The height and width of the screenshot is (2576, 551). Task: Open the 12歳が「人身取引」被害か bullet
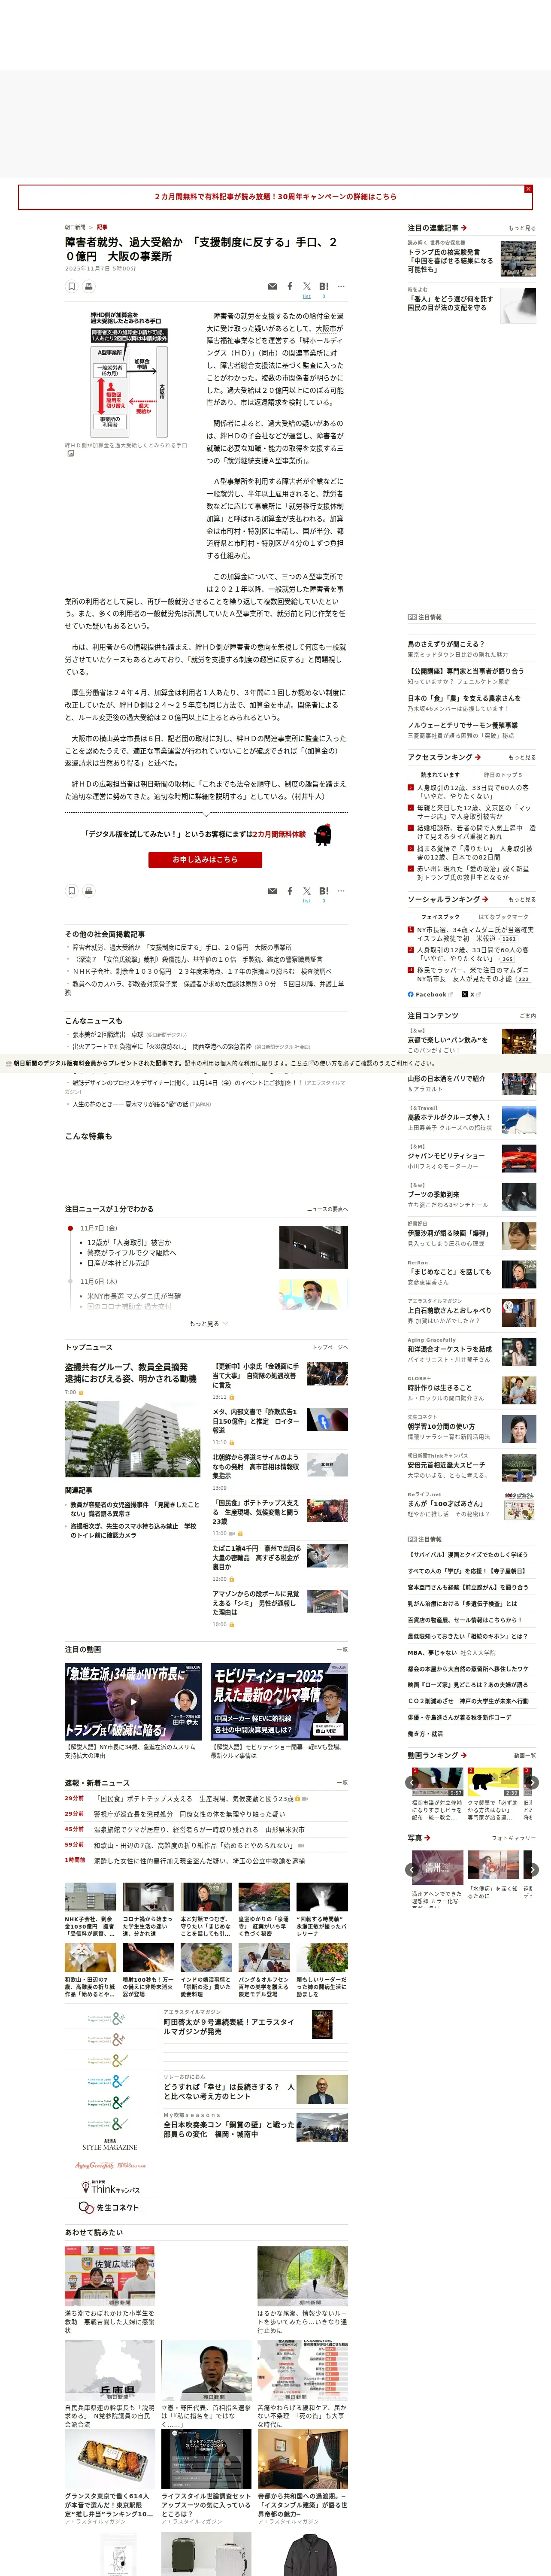(129, 1243)
